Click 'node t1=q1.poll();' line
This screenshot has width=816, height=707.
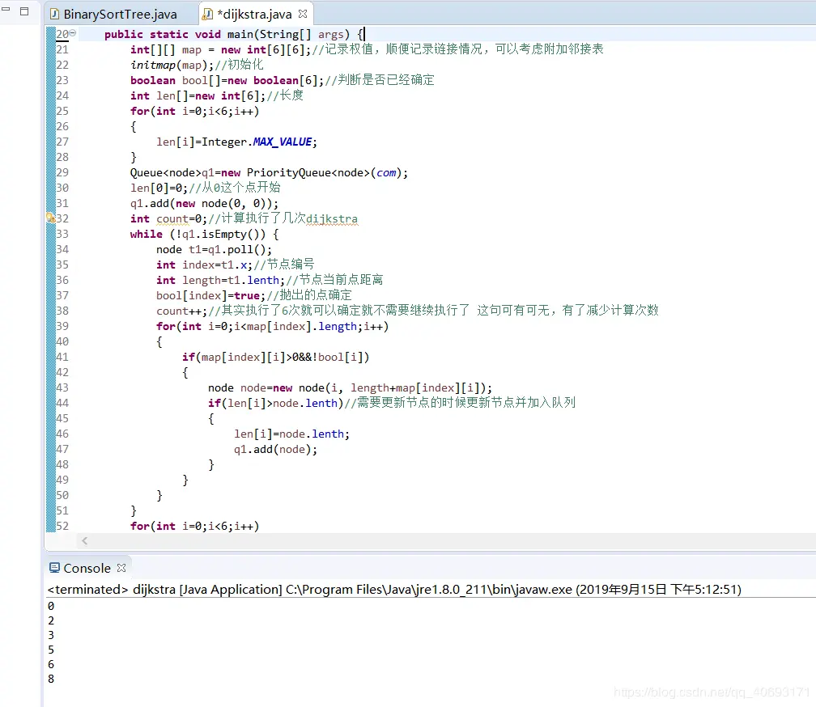tap(214, 249)
